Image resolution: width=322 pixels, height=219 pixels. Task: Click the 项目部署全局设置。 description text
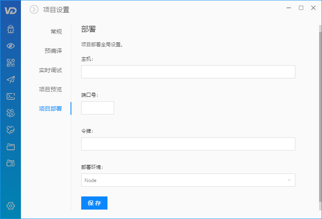tap(102, 45)
